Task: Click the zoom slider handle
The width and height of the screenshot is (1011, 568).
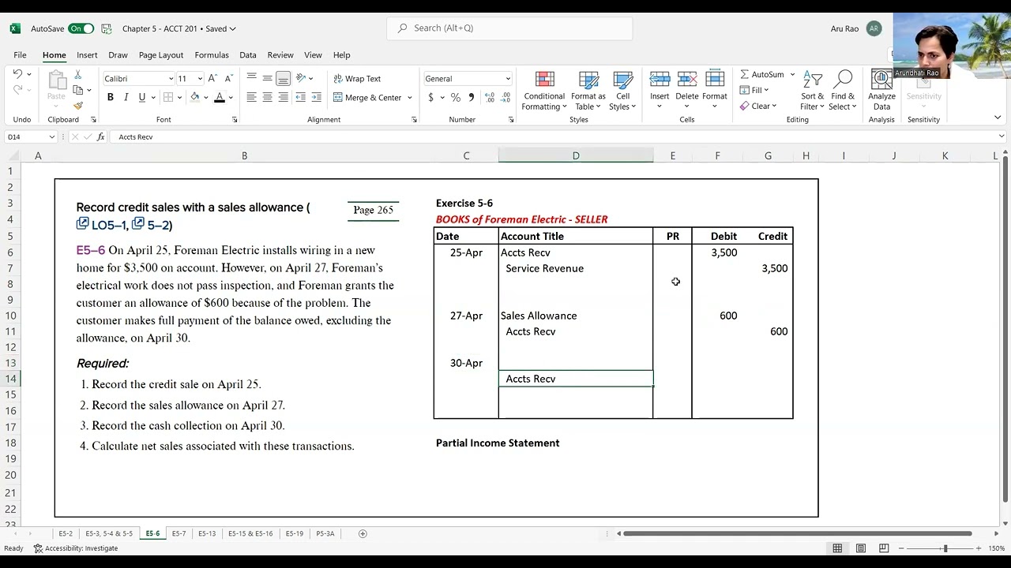Action: (945, 548)
